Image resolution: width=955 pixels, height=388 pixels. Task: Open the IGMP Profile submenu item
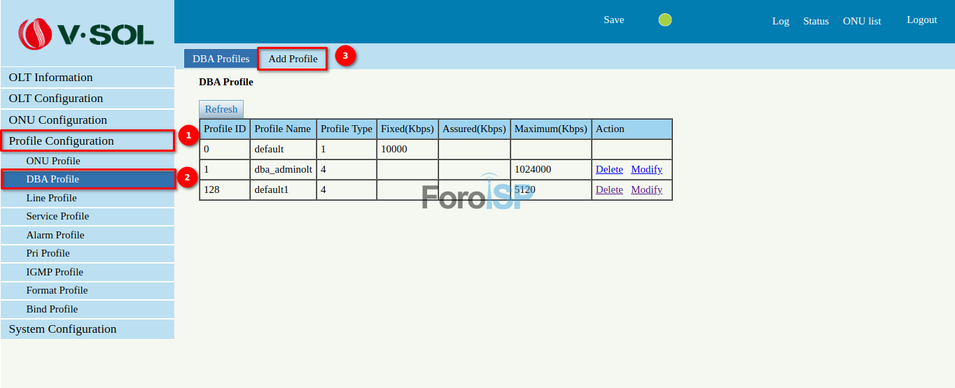(x=55, y=272)
